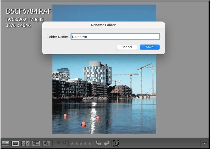Click the 19/03/2021 17.06.15 date text
The width and height of the screenshot is (211, 150).
click(25, 19)
